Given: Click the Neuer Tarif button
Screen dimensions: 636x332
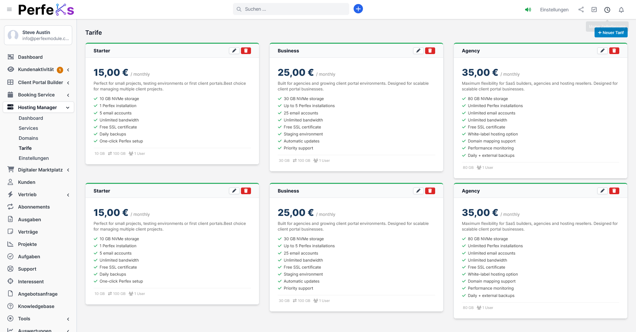Looking at the screenshot, I should click(x=611, y=33).
